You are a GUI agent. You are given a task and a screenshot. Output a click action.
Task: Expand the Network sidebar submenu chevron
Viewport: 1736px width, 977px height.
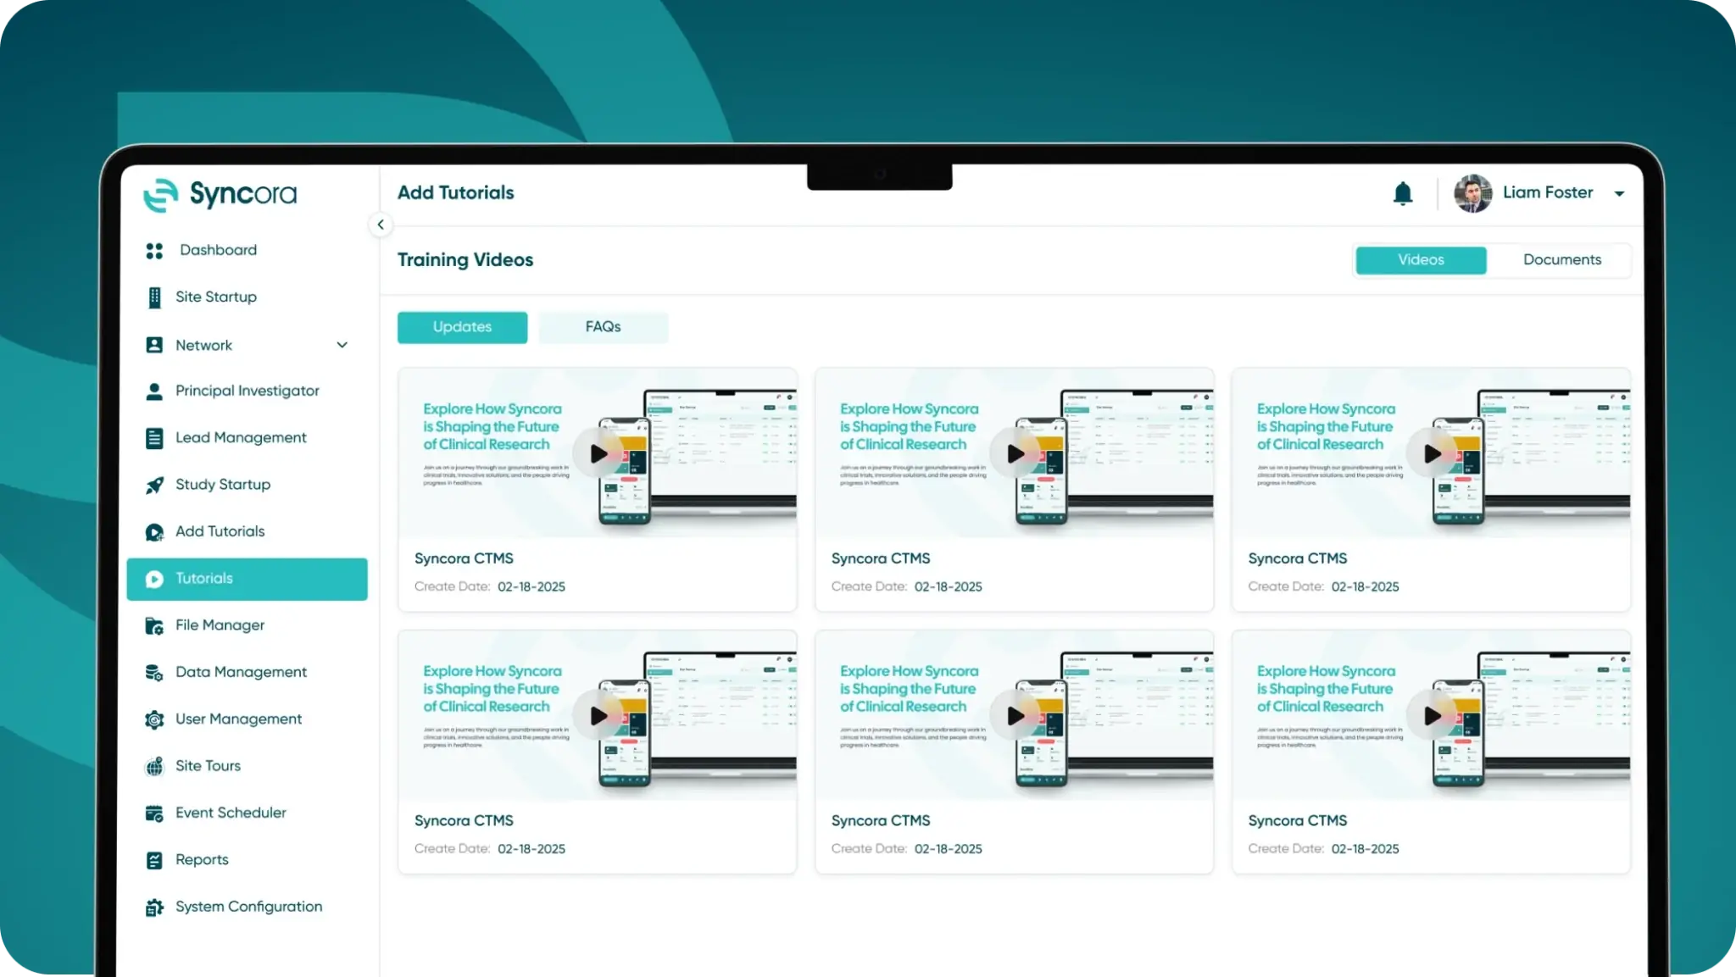pyautogui.click(x=342, y=345)
